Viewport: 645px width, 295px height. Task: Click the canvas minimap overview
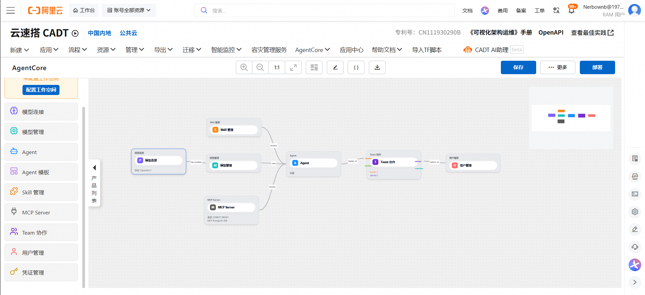click(x=571, y=118)
